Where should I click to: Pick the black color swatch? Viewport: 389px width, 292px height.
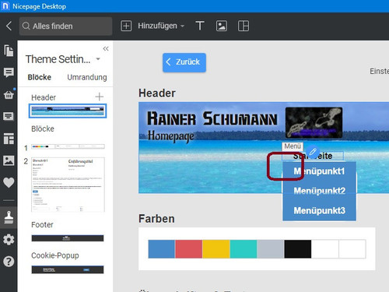click(x=298, y=249)
